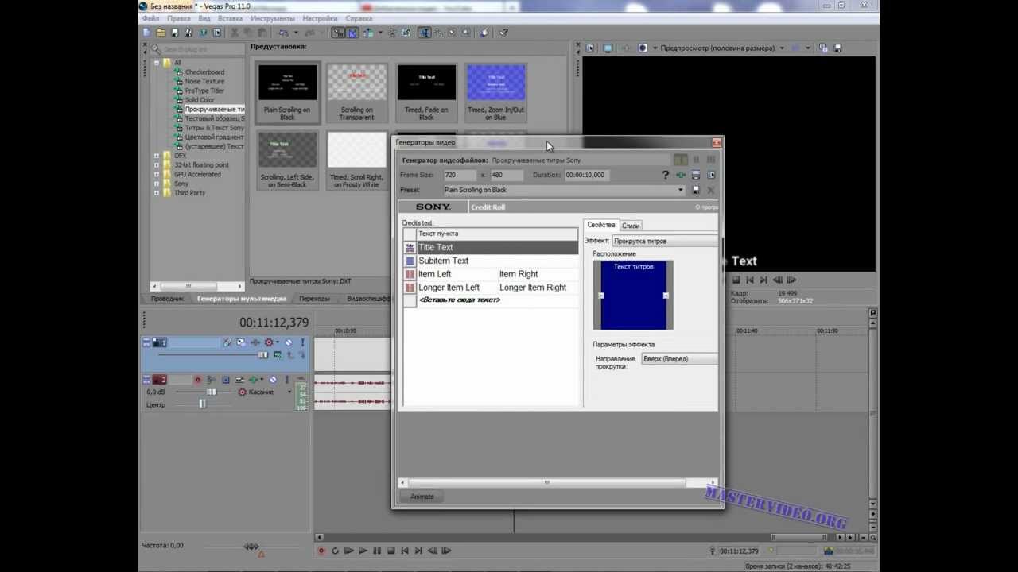This screenshot has height=572, width=1018.
Task: Click the record button in timeline transport
Action: [321, 550]
